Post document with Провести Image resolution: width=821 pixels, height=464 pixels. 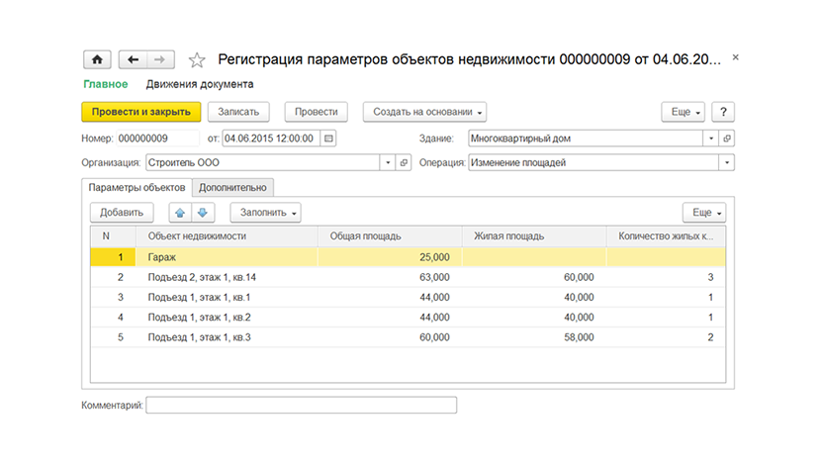316,112
